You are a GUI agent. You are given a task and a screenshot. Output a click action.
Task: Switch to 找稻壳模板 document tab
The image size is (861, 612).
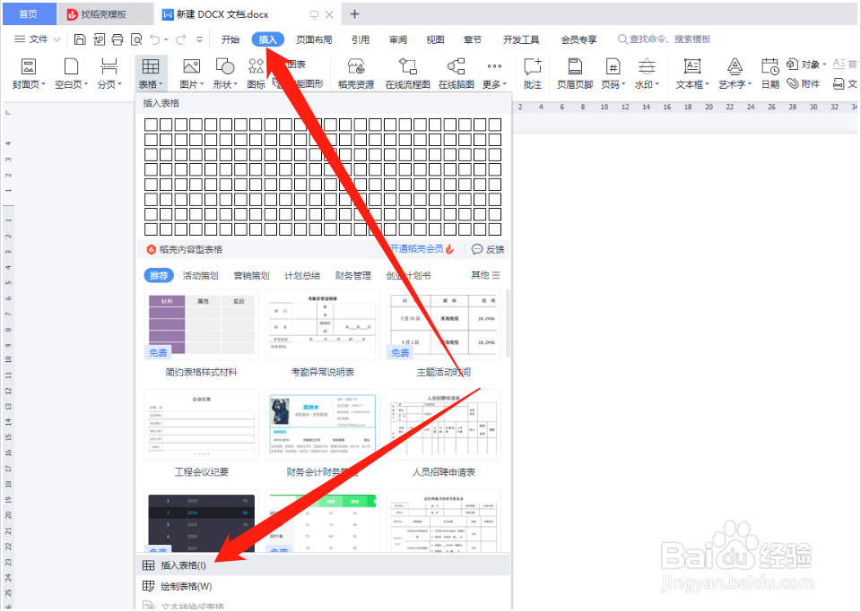tap(104, 14)
